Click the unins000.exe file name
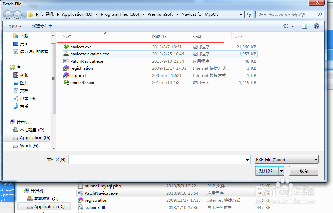Viewport: 333px width, 213px height. (x=82, y=83)
